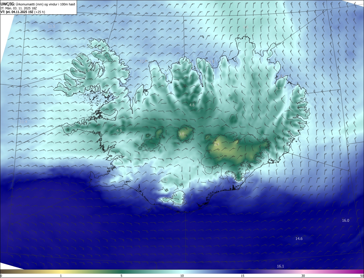This screenshot has height=278, width=364.
Task: Click the colorbar tick label 5
Action: pyautogui.click(x=121, y=276)
